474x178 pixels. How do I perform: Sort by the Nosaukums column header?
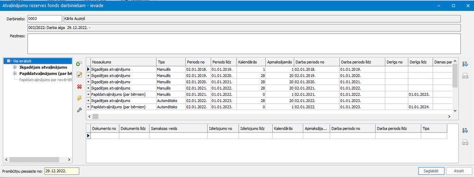coord(123,62)
